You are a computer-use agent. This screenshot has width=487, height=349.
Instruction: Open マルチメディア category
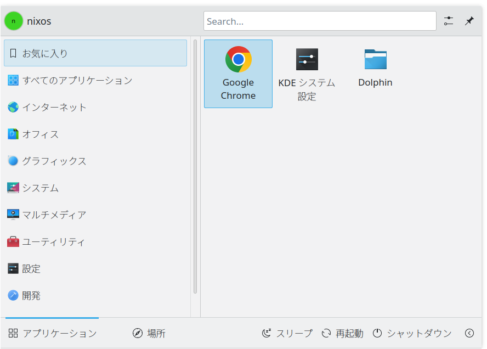[x=95, y=215]
